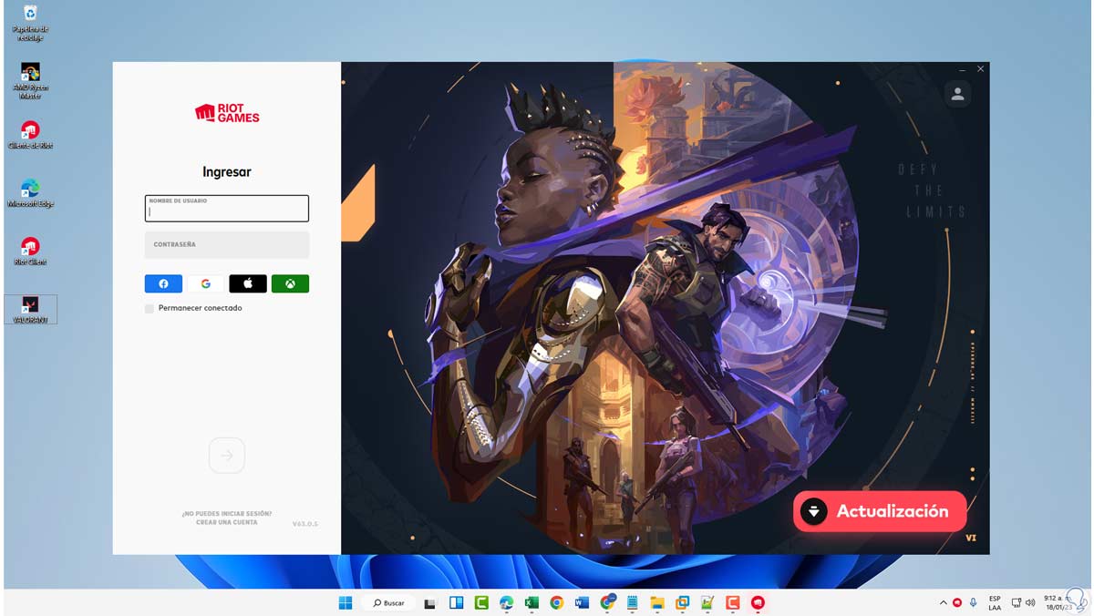Close the Riot Client window
The height and width of the screenshot is (616, 1094).
(981, 69)
